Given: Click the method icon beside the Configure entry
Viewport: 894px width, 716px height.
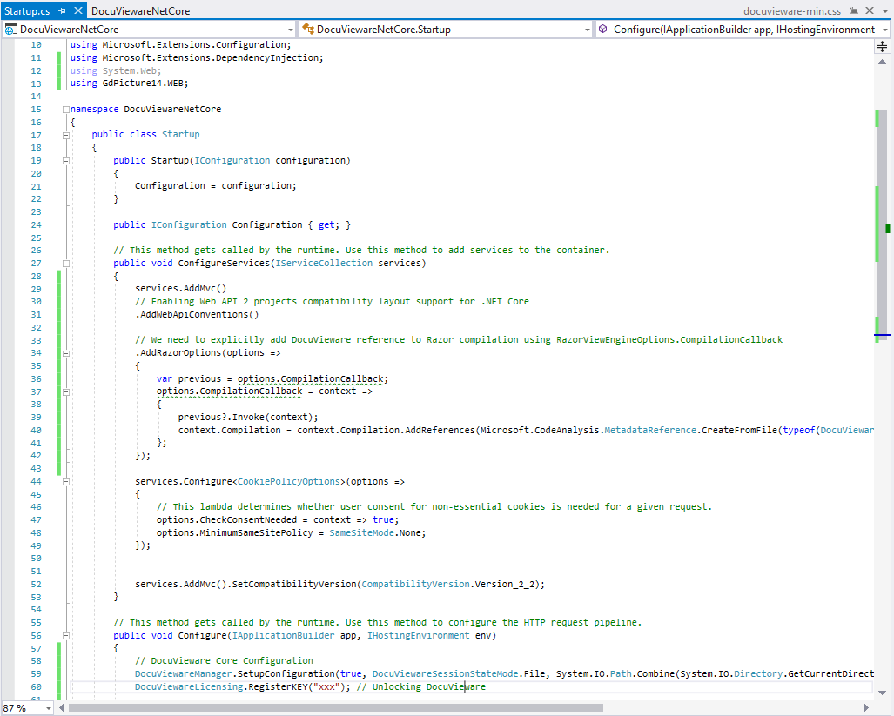Looking at the screenshot, I should (602, 29).
